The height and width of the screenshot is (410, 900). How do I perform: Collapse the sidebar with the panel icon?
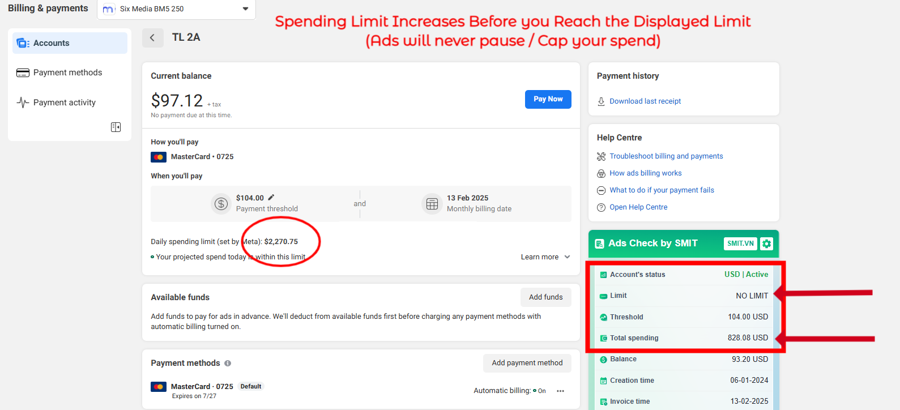tap(116, 127)
